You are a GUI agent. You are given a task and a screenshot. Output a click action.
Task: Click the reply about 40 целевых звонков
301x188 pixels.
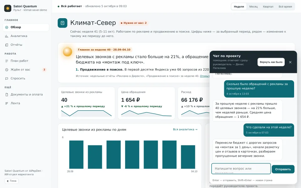tap(247, 110)
